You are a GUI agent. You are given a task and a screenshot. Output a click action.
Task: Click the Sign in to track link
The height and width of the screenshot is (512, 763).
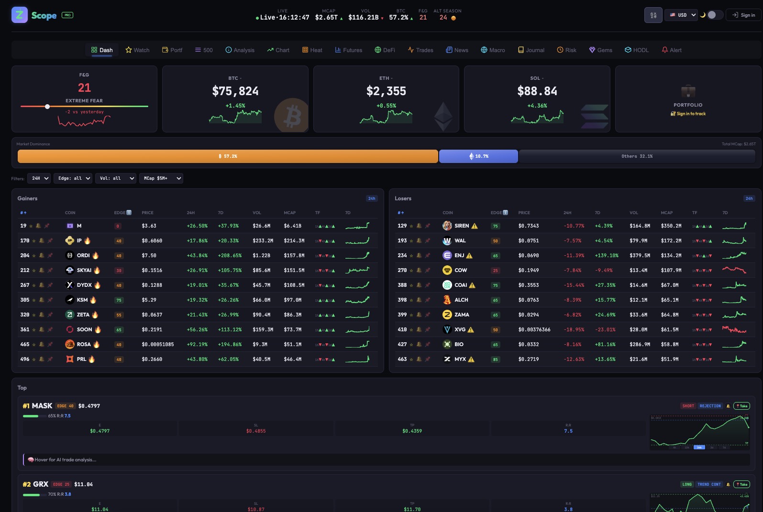tap(688, 114)
